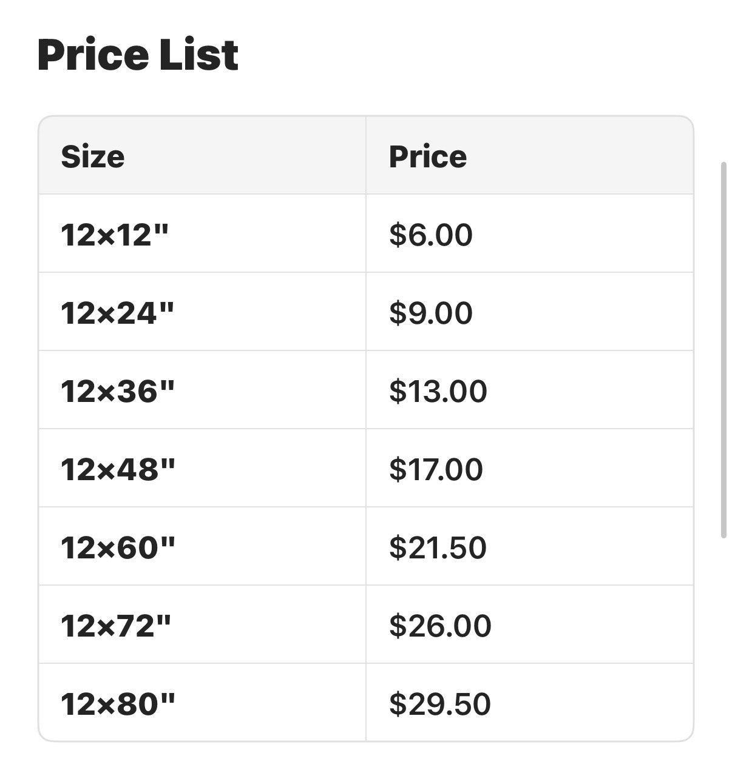This screenshot has width=732, height=773.
Task: Tap the $29.50 price cell
Action: click(x=440, y=704)
